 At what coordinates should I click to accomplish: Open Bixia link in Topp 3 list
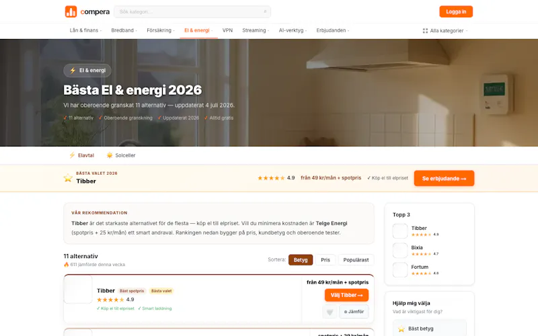(417, 247)
